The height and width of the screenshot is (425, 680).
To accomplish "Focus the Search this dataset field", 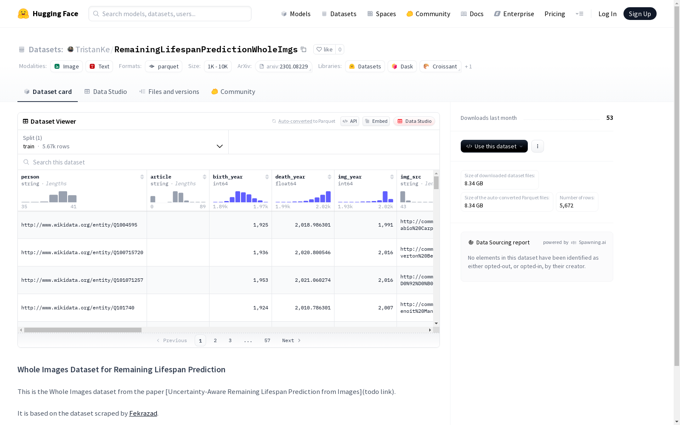I will (229, 162).
